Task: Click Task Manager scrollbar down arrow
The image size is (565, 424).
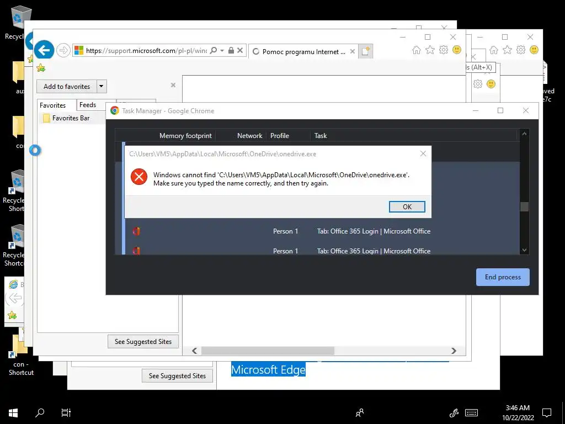Action: (524, 250)
